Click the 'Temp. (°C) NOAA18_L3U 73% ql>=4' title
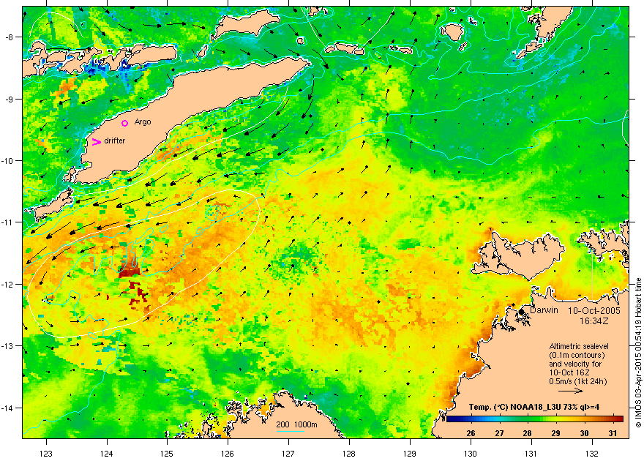The height and width of the screenshot is (461, 644). (x=533, y=408)
